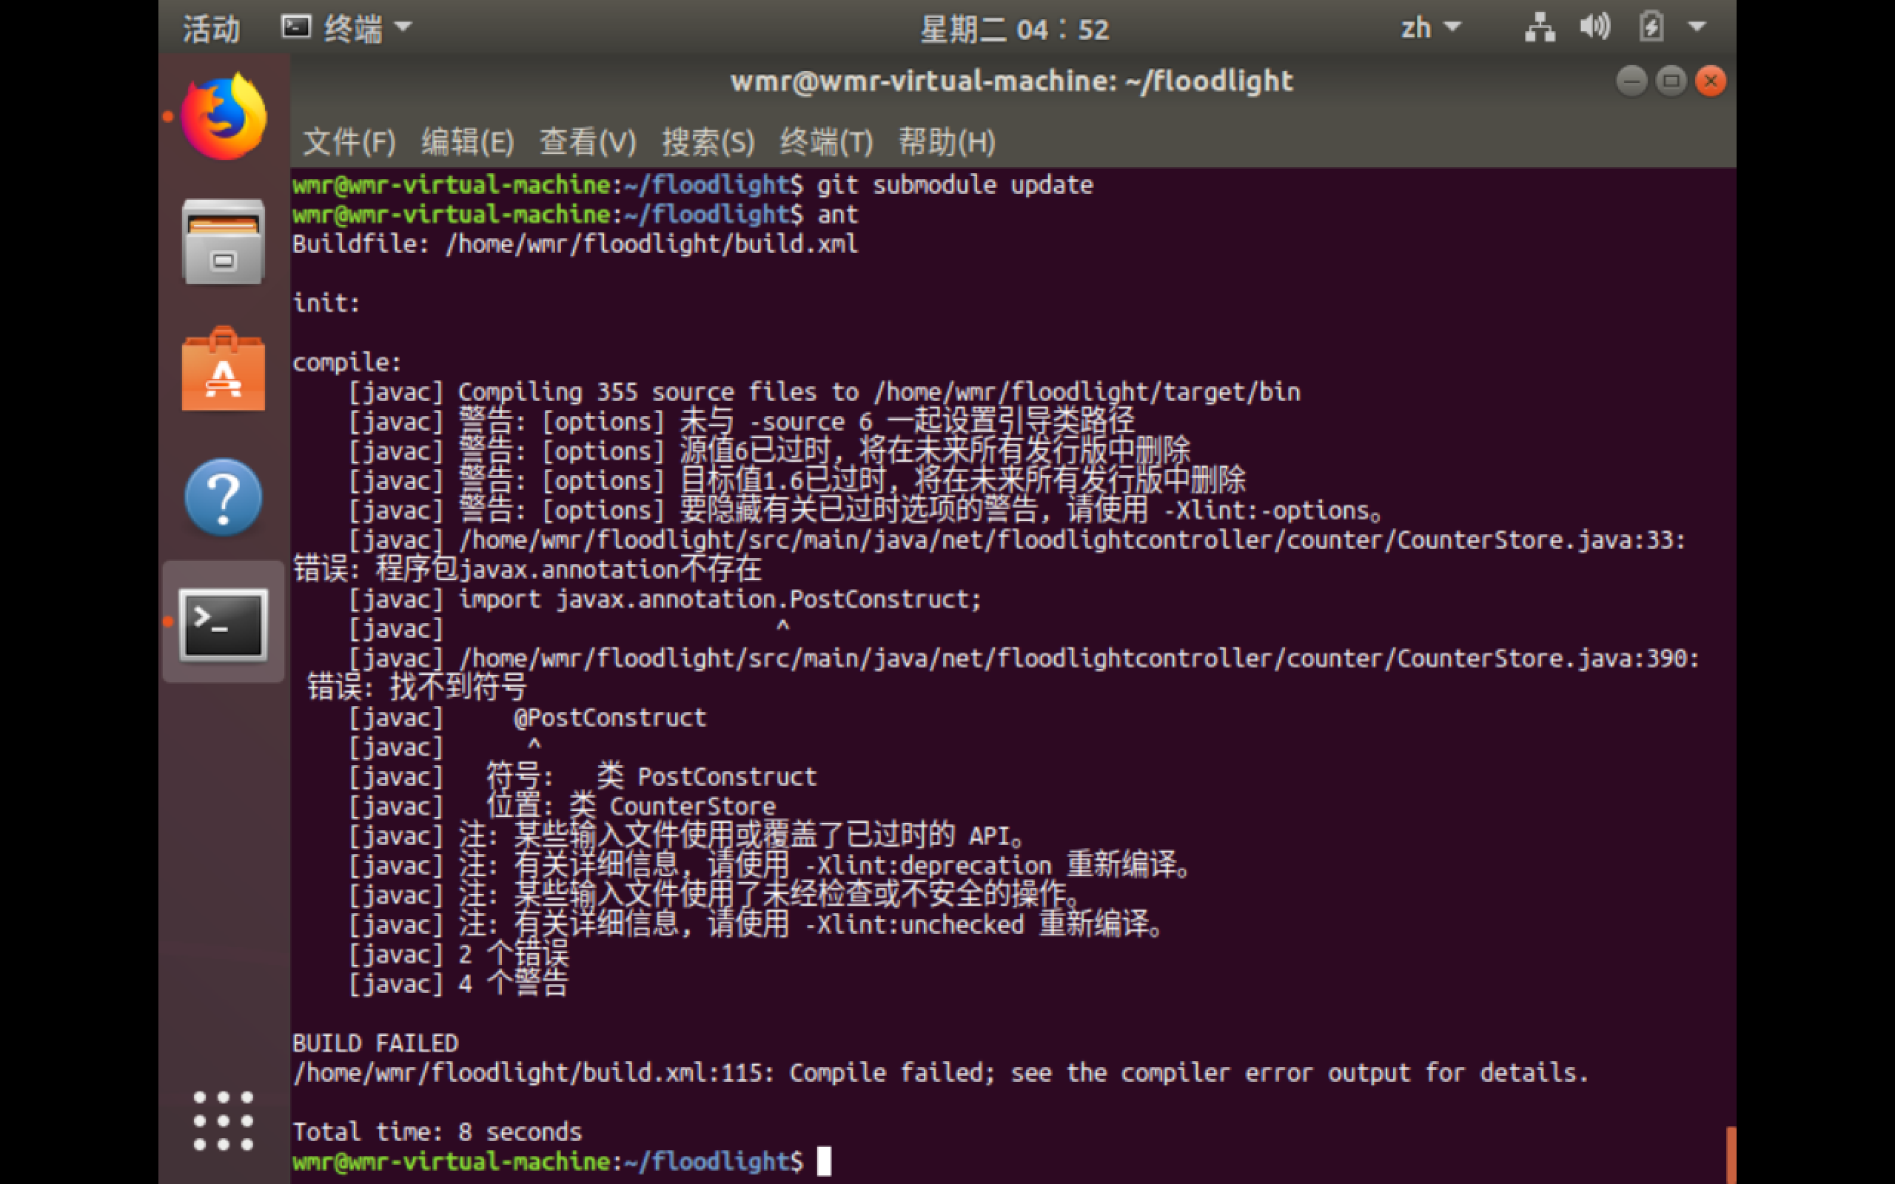Click the '-source 6' warning line
This screenshot has width=1895, height=1184.
(x=742, y=421)
